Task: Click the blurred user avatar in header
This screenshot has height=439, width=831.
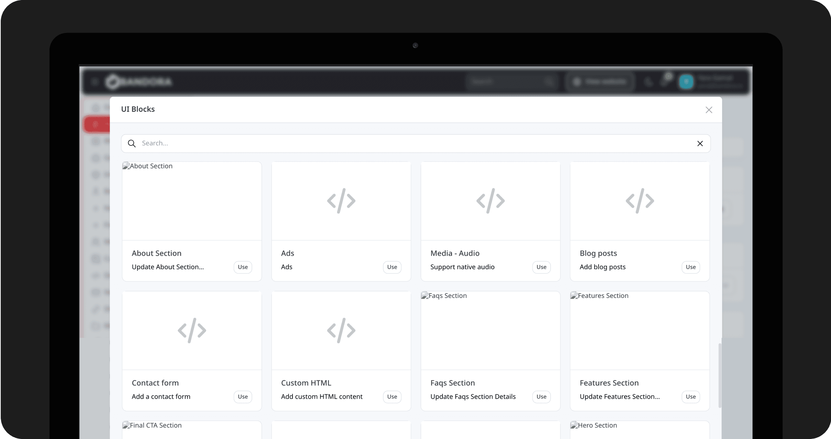Action: (686, 82)
